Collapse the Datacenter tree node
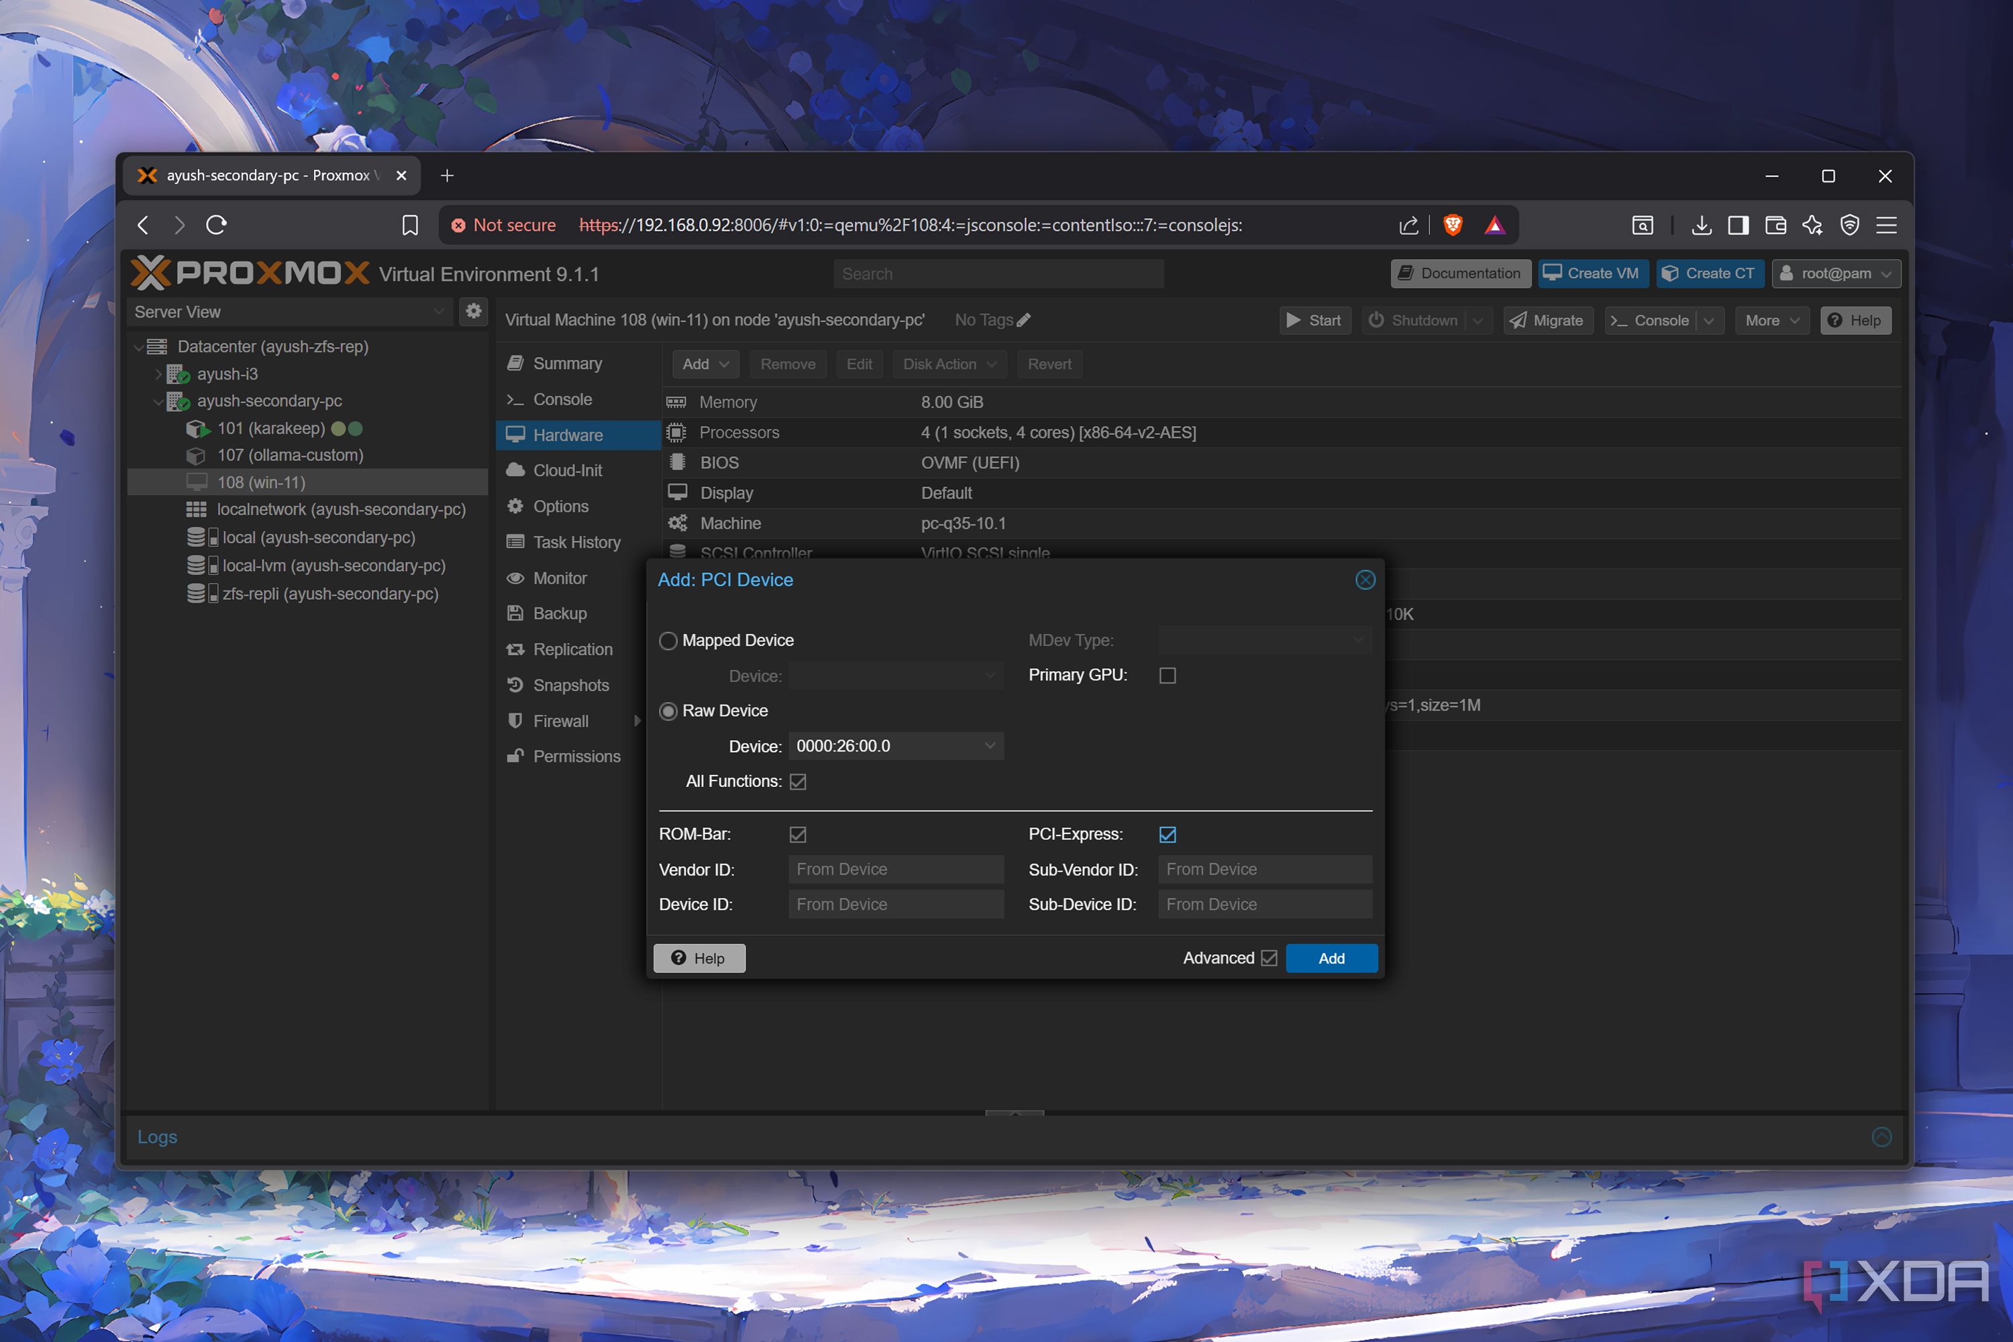 coord(138,347)
